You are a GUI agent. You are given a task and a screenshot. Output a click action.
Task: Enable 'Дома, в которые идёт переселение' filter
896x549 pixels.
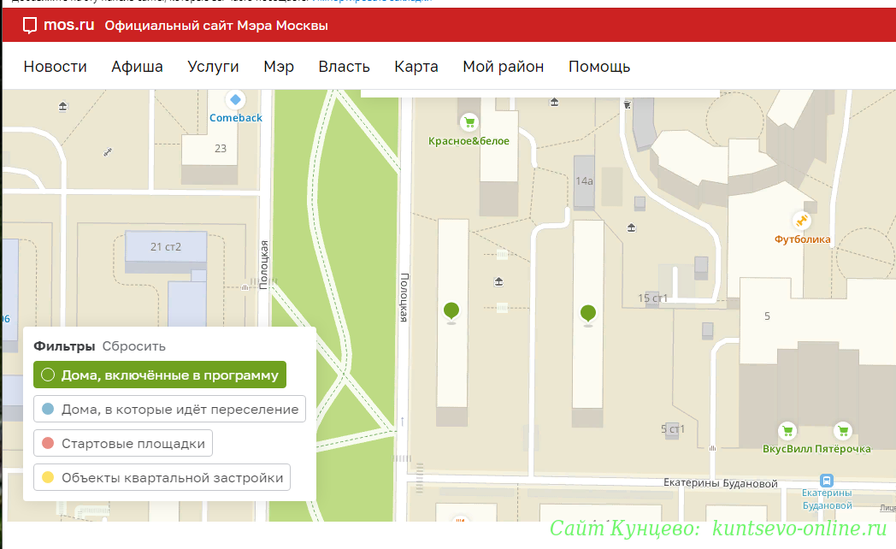coord(170,409)
